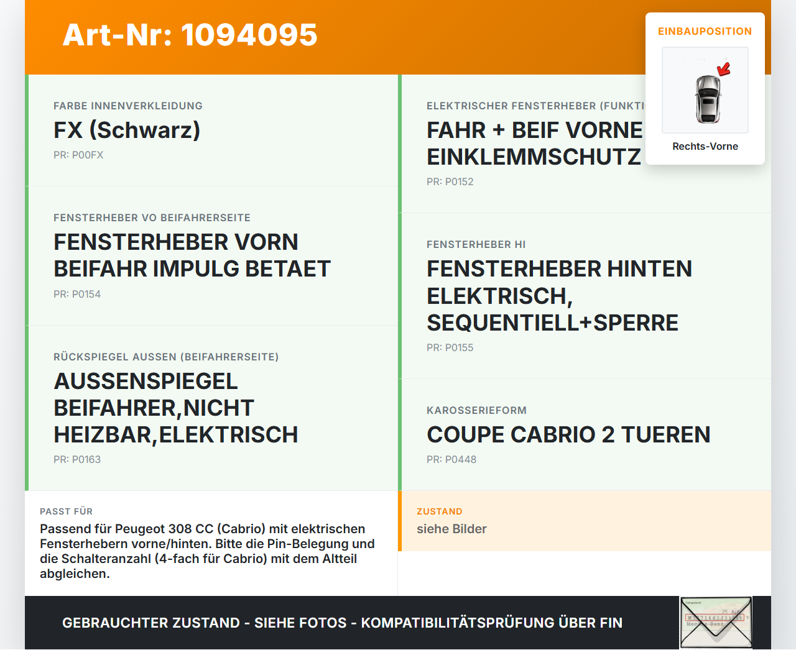Select AUSSENSPIEGEL BEIFAHRER,NICHT HEIZBAR,ELEKTRISCH text

176,408
